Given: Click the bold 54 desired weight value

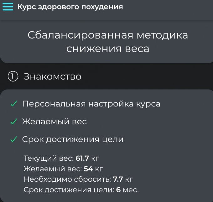Looking at the screenshot, I should (x=89, y=169).
